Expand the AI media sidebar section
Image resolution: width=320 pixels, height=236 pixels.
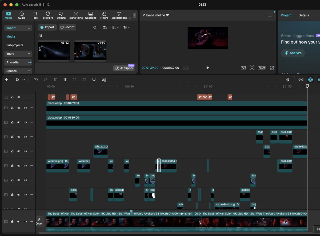(18, 62)
